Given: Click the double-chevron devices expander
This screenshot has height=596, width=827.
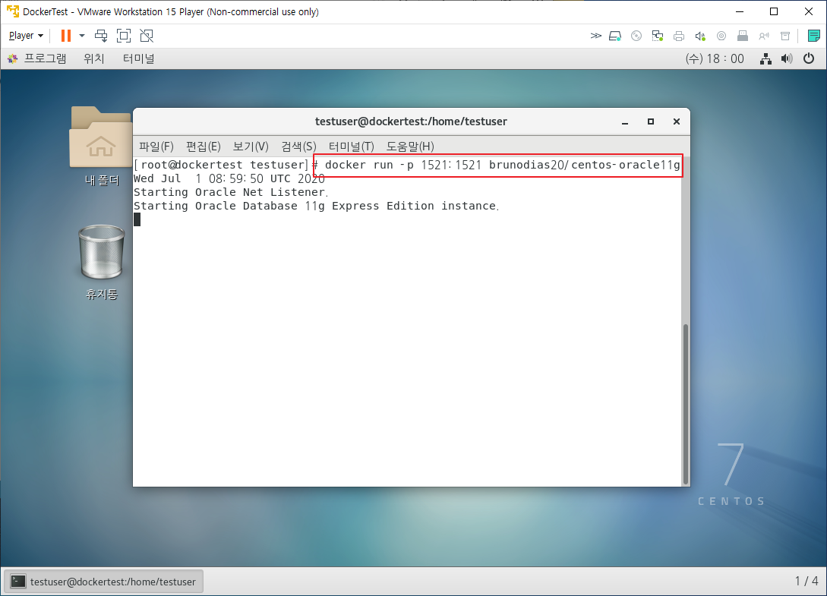Looking at the screenshot, I should point(595,36).
